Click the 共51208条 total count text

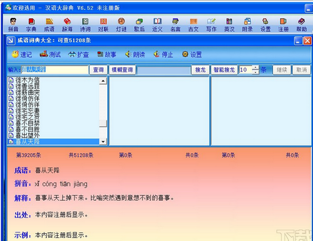pyautogui.click(x=81, y=155)
